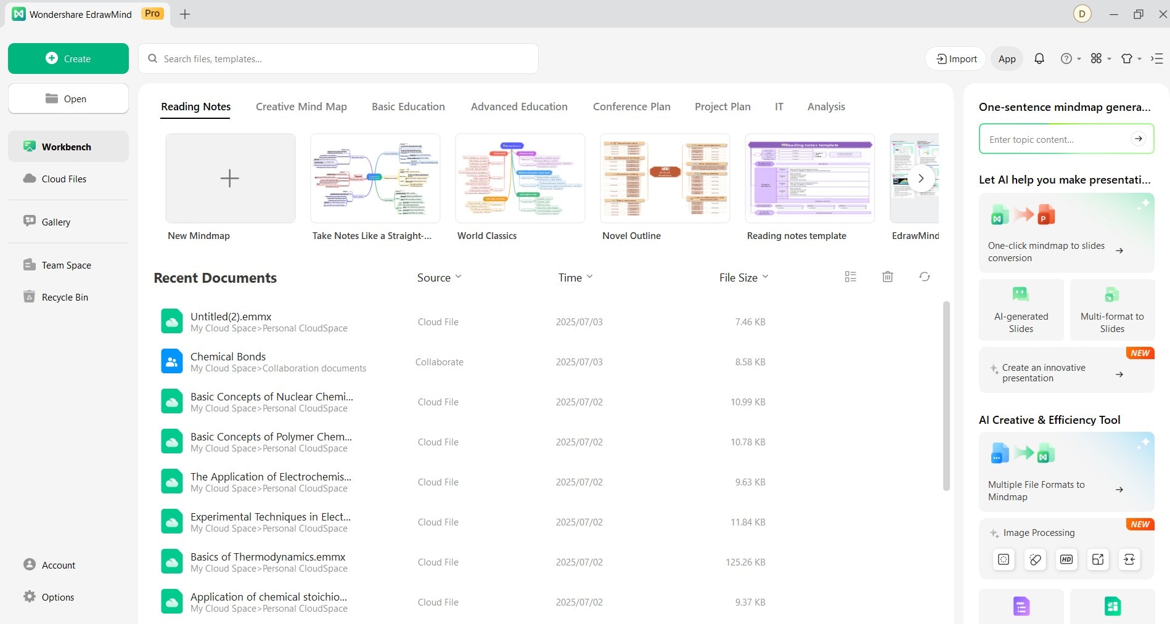Screen dimensions: 1170x624
Task: Open the help question mark menu
Action: point(1070,59)
